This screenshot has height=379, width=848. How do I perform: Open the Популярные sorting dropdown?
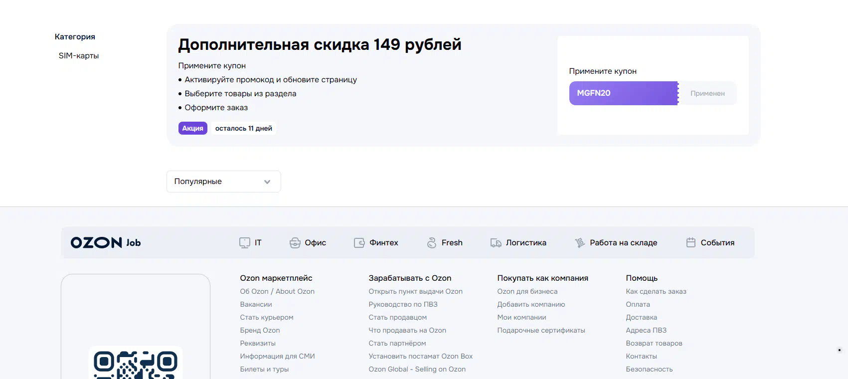224,182
